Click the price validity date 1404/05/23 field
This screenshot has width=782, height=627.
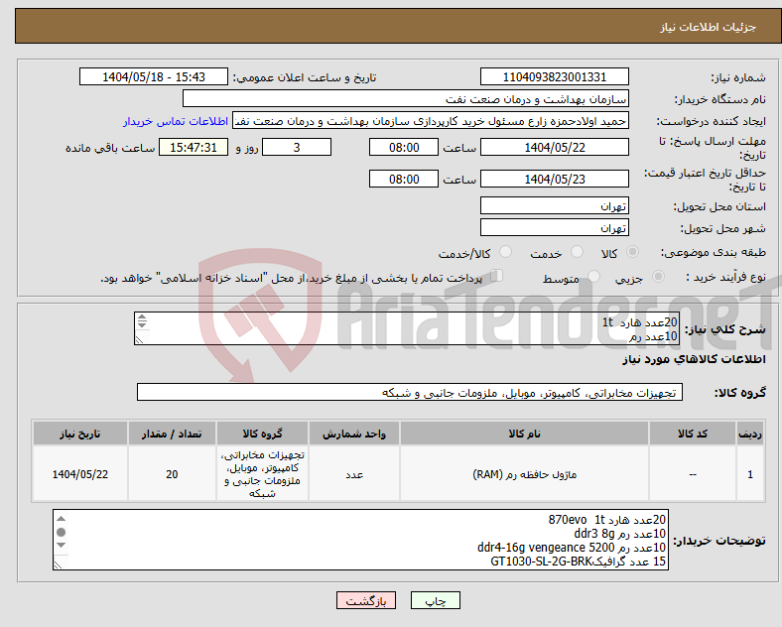click(x=554, y=179)
